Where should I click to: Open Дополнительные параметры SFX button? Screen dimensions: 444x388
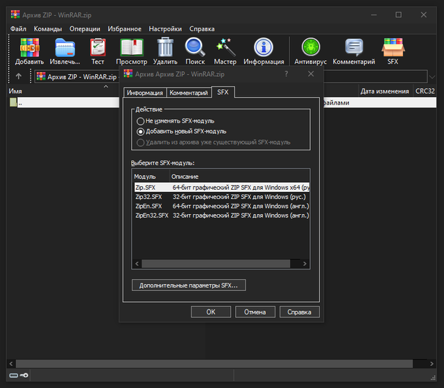tap(189, 285)
